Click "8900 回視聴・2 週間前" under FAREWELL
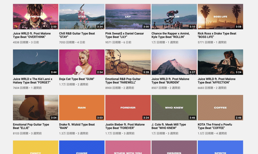 point(120,88)
